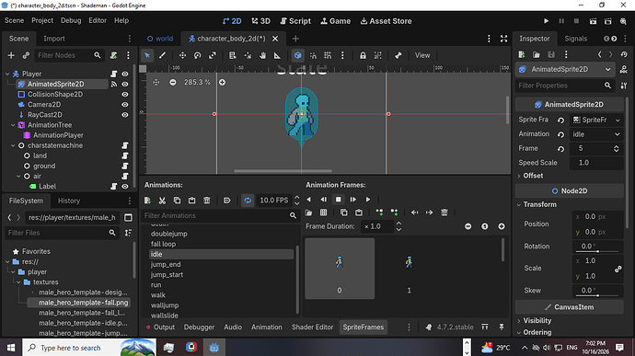This screenshot has height=356, width=635.
Task: Collapse the charstatemachine node
Action: (x=14, y=145)
